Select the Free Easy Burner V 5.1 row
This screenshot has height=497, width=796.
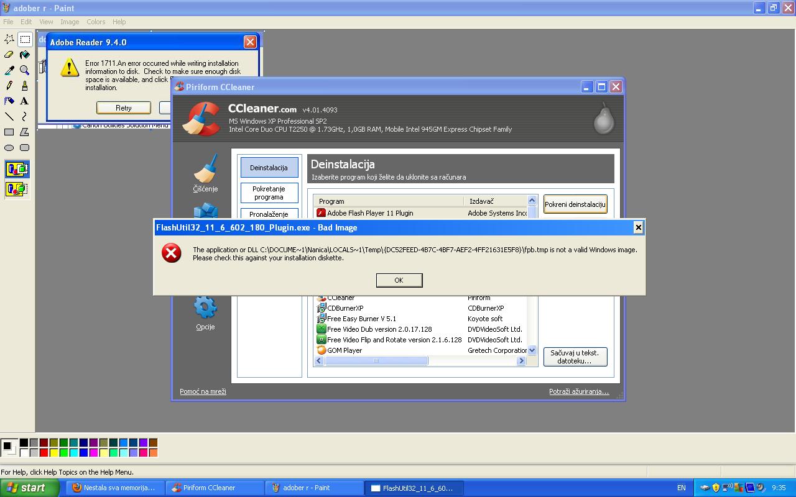tap(421, 319)
